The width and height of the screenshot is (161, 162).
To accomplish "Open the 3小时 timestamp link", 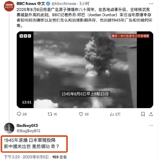I will 84,4.
